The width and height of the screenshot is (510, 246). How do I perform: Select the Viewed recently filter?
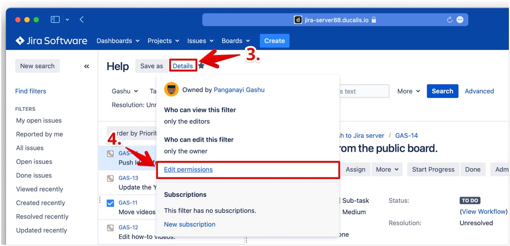(x=40, y=189)
